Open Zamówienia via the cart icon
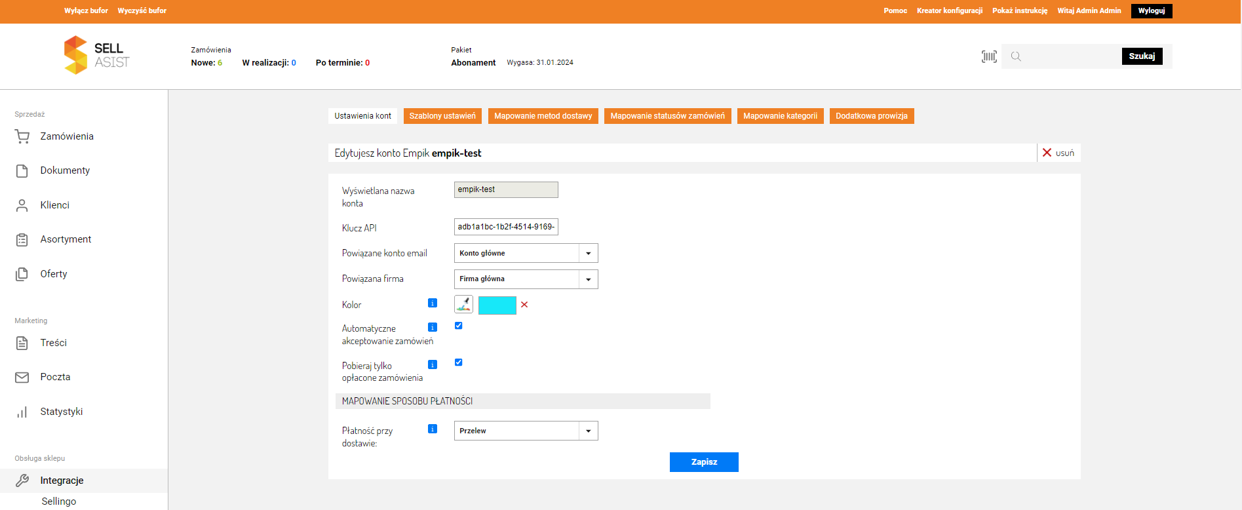Viewport: 1242px width, 510px height. (22, 136)
